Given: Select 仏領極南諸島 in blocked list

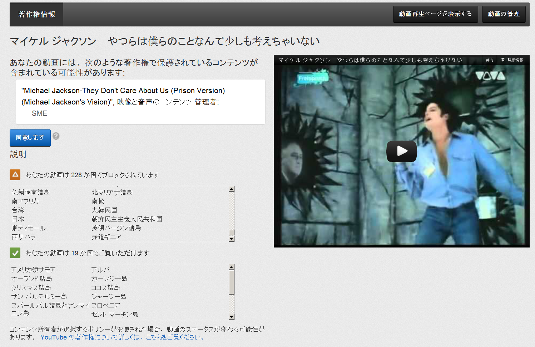Looking at the screenshot, I should pos(31,192).
